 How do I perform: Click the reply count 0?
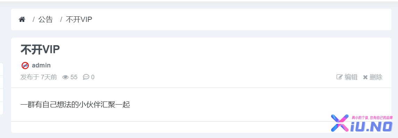click(x=93, y=77)
